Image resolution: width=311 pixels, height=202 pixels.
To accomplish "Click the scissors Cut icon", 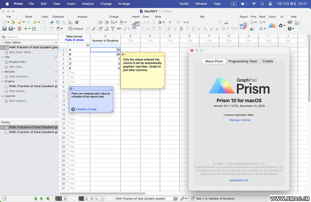I will pos(52,23).
